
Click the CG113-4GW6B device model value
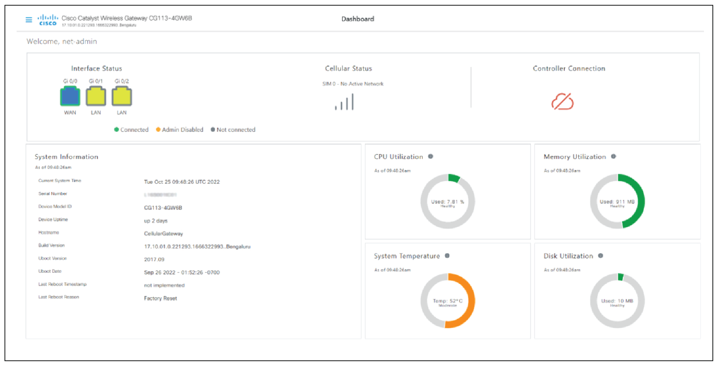(x=163, y=208)
